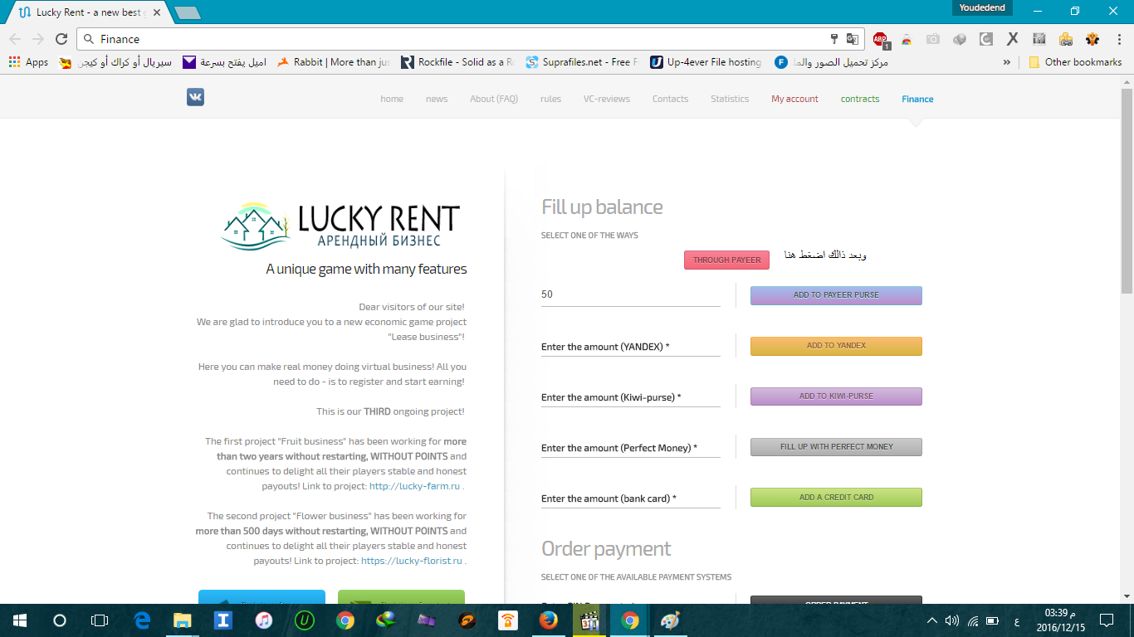The height and width of the screenshot is (637, 1134).
Task: Click the Google Translate icon in address bar
Action: click(852, 39)
